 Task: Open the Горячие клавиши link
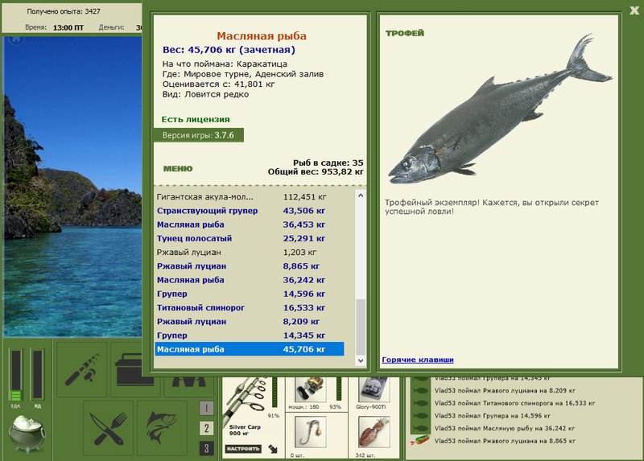coord(418,360)
